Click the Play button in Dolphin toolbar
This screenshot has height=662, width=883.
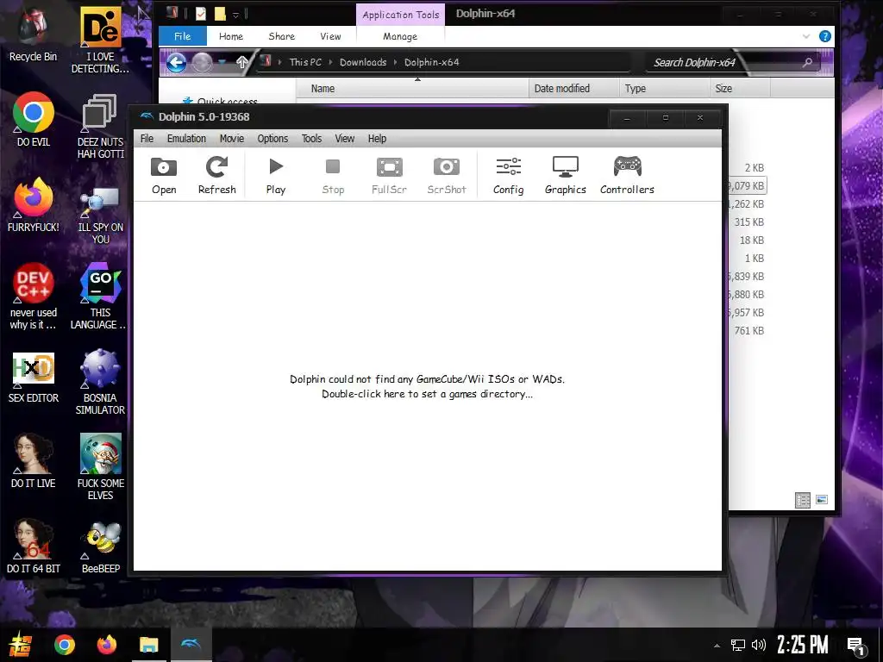click(275, 176)
